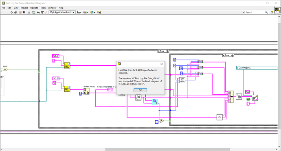
Task: Select the topmost string subset node
Action: point(200,62)
